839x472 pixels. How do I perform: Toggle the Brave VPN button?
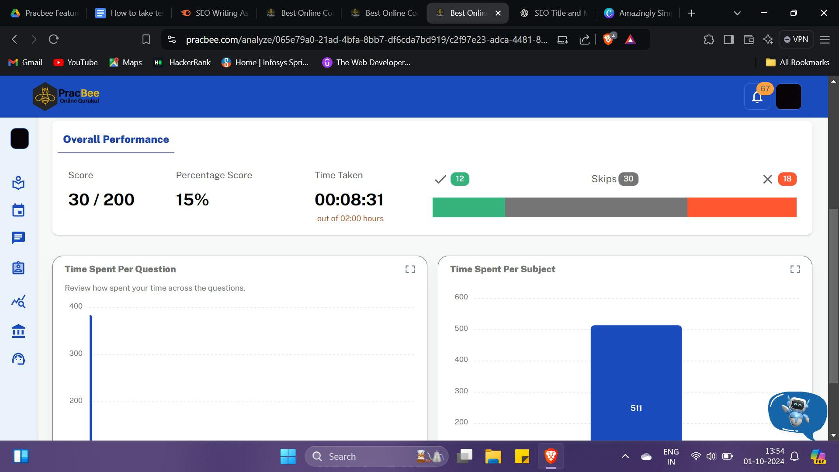796,39
